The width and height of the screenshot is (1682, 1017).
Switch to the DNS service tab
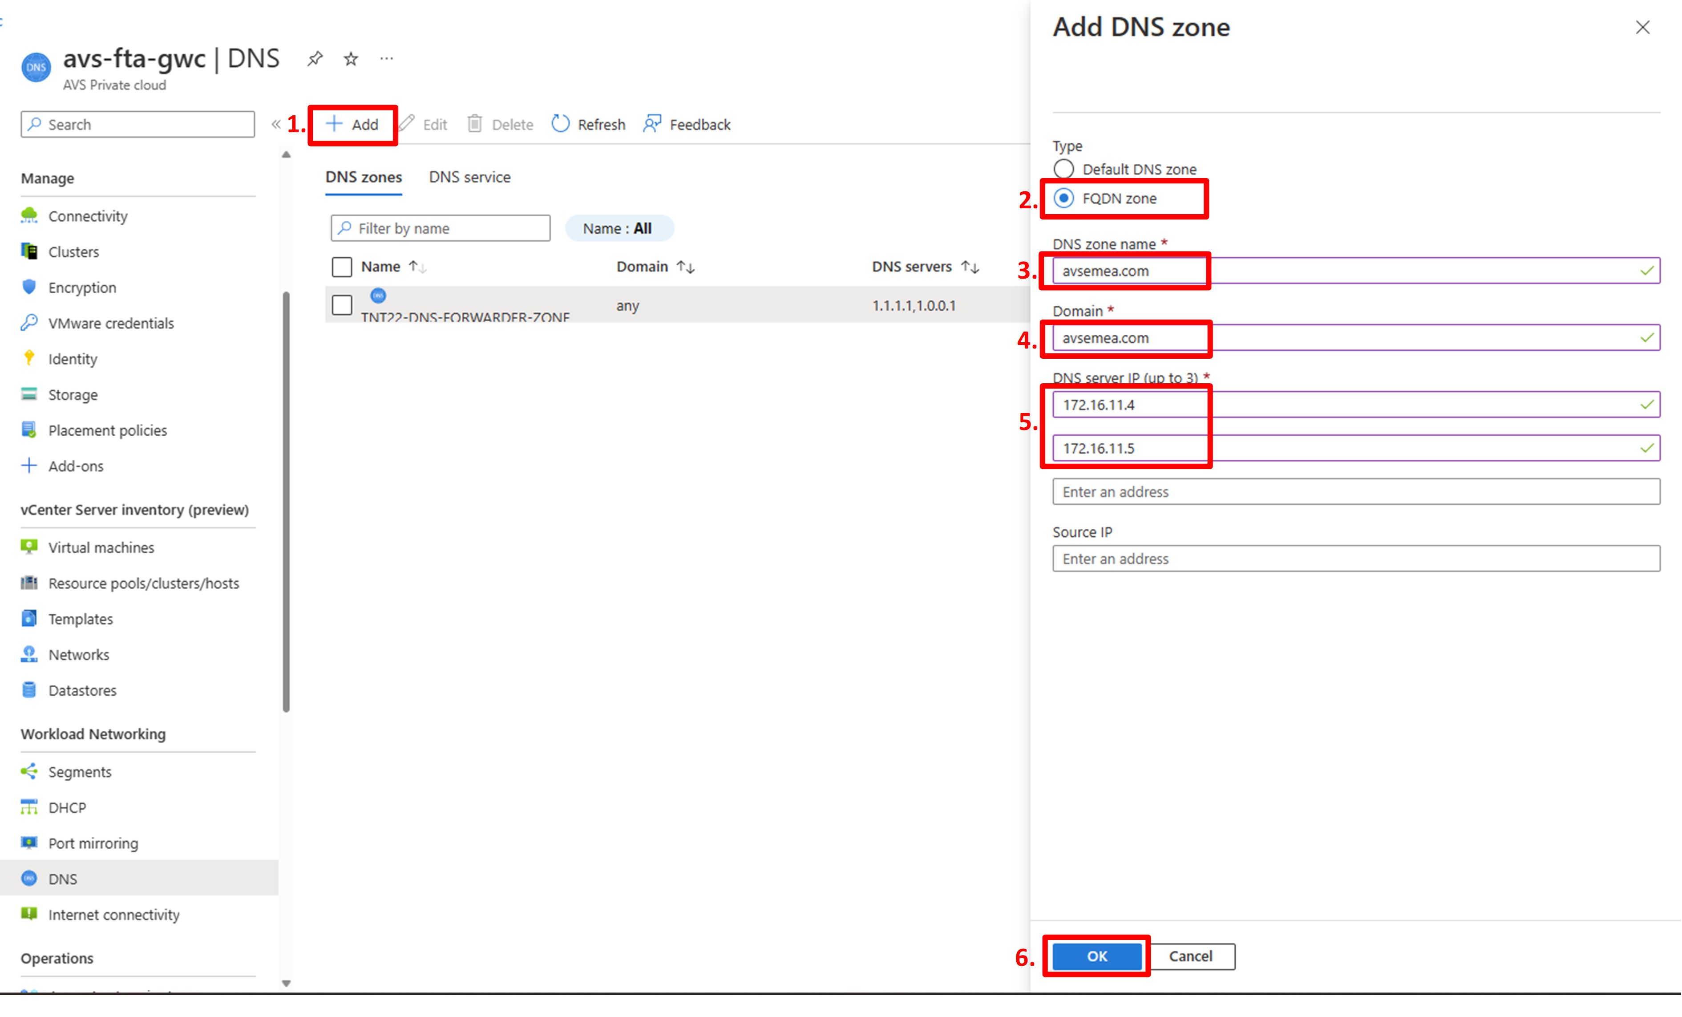(469, 176)
